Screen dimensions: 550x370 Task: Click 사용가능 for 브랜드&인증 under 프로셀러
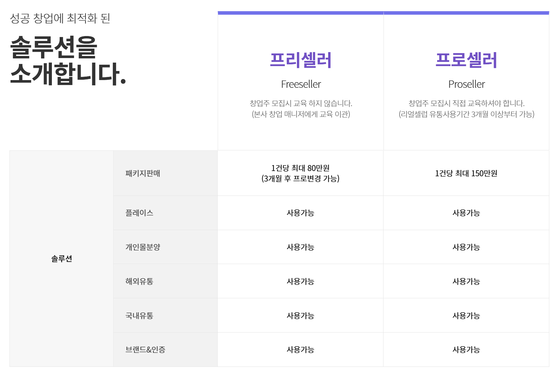[x=466, y=350]
